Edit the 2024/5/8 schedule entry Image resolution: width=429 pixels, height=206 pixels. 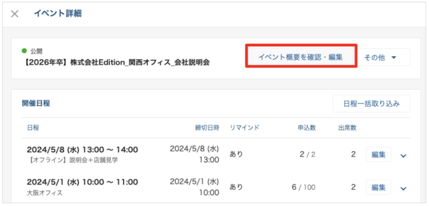coord(378,154)
